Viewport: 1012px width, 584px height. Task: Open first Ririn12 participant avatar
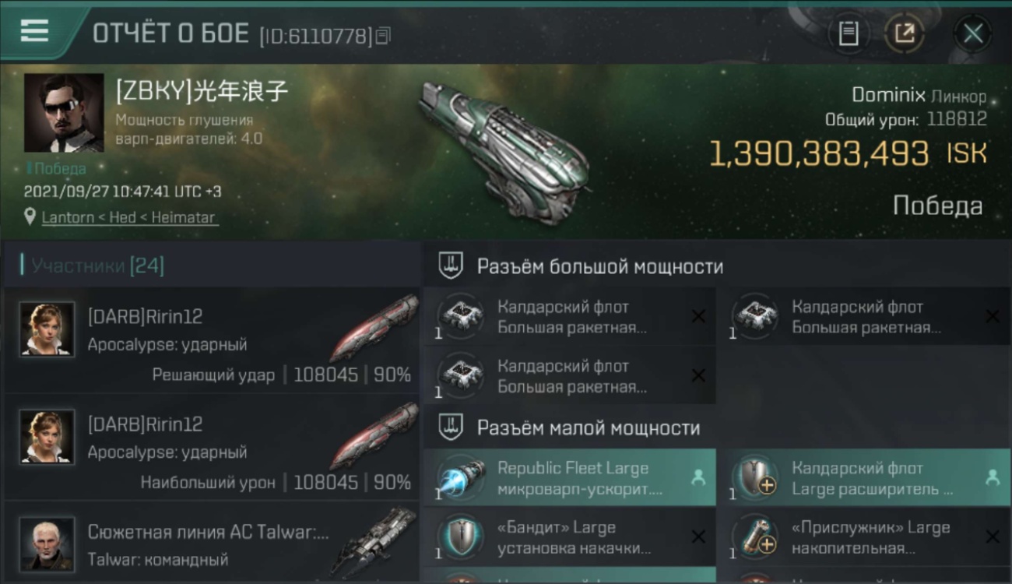tap(47, 329)
